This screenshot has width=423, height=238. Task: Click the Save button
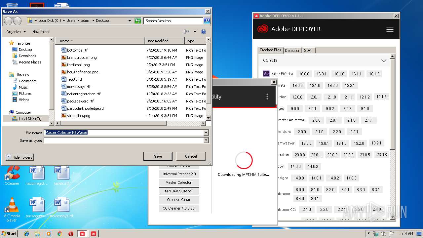coord(158,156)
